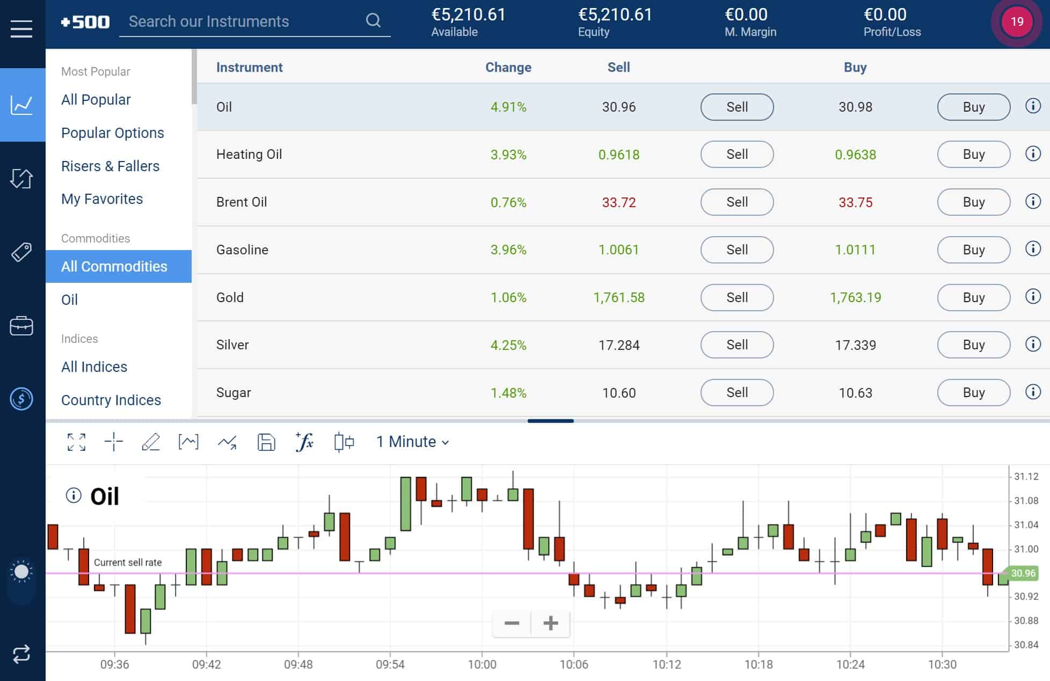This screenshot has height=681, width=1050.
Task: Open the chart patterns bracket tool
Action: [188, 442]
